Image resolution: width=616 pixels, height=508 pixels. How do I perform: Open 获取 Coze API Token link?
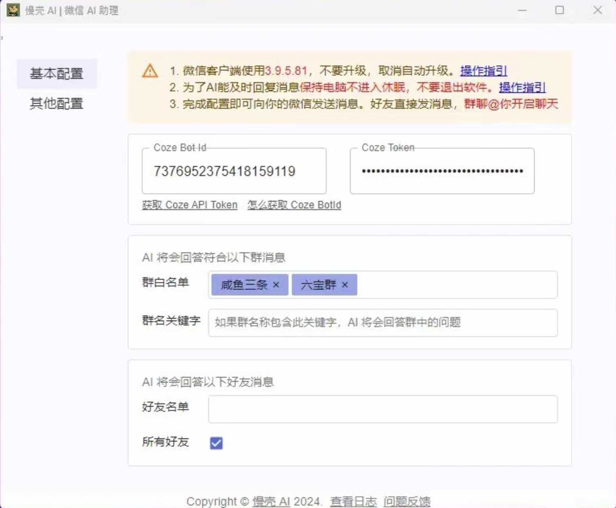189,205
